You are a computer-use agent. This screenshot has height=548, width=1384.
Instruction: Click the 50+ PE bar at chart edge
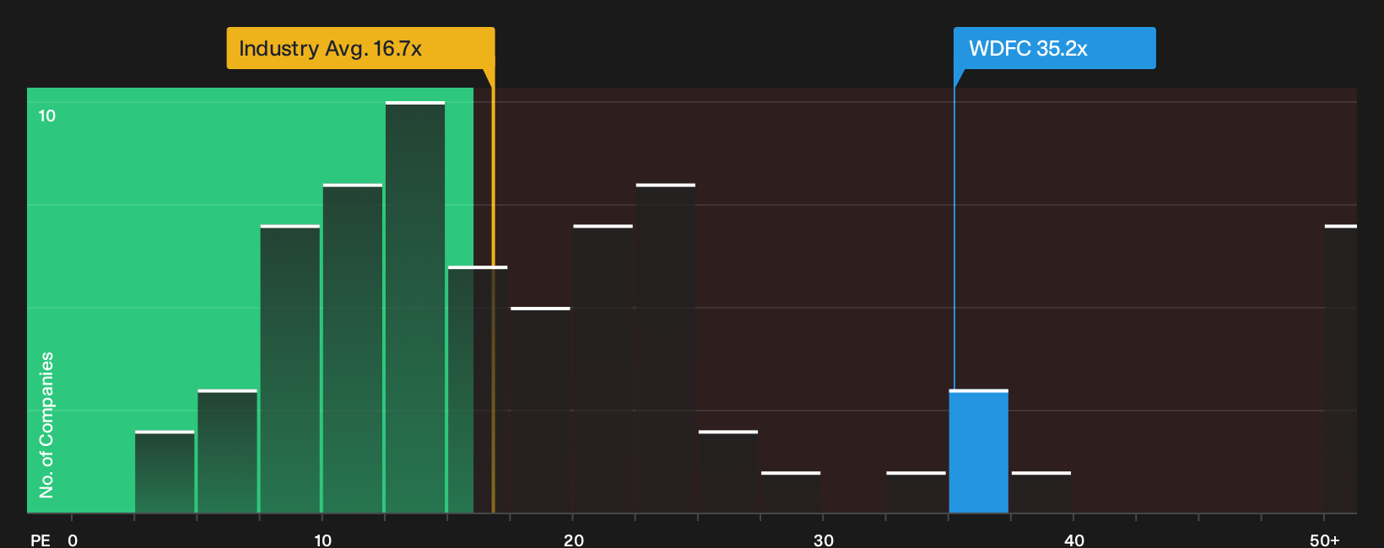[x=1341, y=368]
